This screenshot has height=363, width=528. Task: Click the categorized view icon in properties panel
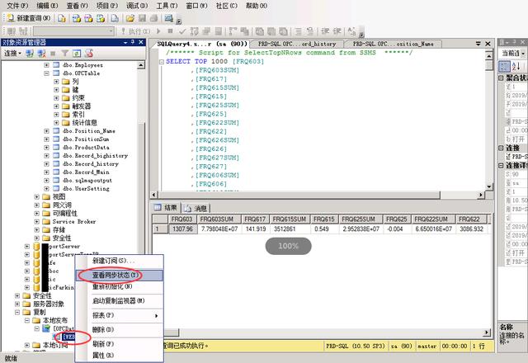pyautogui.click(x=505, y=66)
